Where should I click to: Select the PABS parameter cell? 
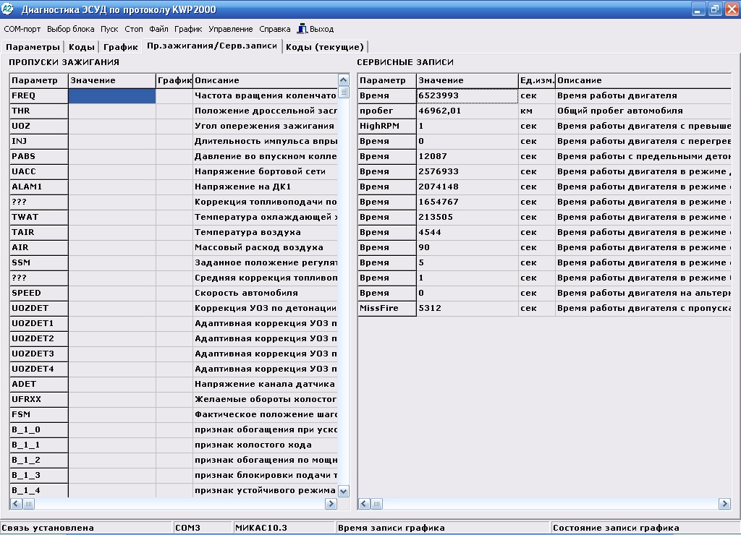coord(39,156)
